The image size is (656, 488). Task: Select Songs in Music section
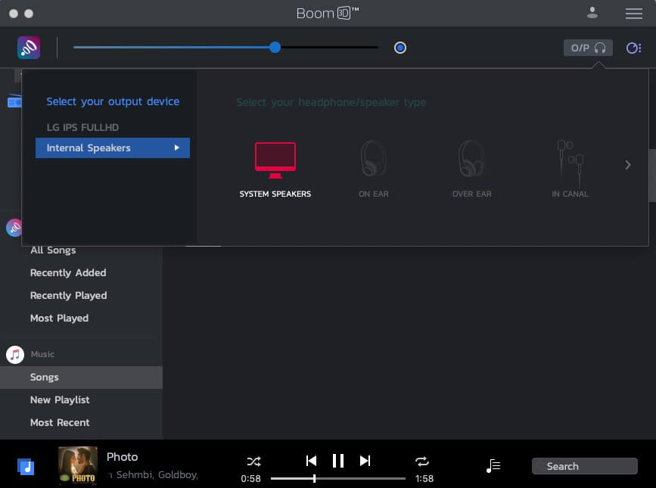click(81, 378)
